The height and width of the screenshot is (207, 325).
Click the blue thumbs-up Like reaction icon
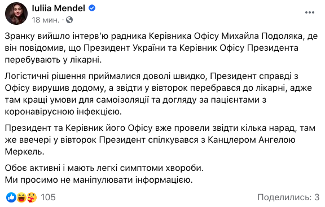click(x=11, y=197)
